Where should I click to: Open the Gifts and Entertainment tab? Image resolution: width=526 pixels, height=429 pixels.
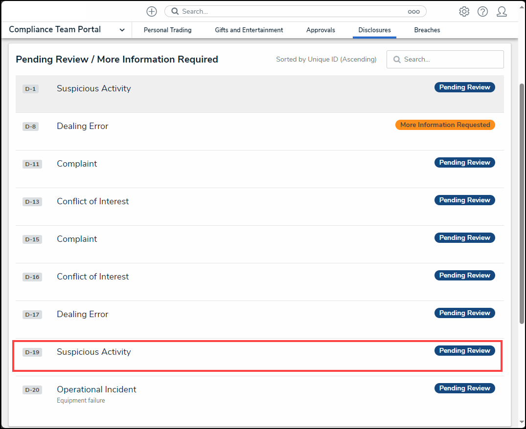tap(249, 30)
